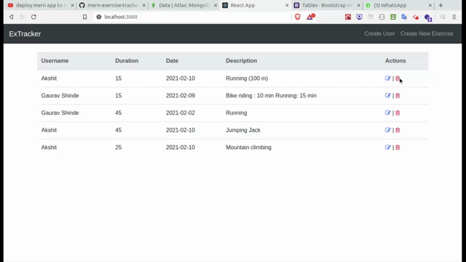The image size is (466, 262).
Task: Edit the Mountain climbing exercise
Action: coord(387,147)
